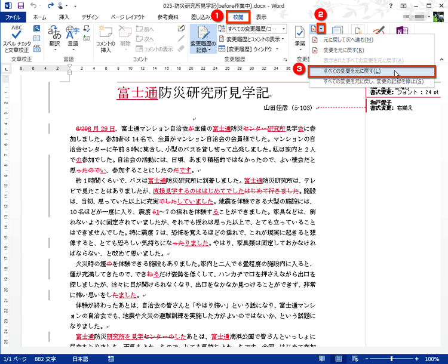Choose 元に戻して次へ進む(M)
The height and width of the screenshot is (364, 448).
click(x=372, y=40)
